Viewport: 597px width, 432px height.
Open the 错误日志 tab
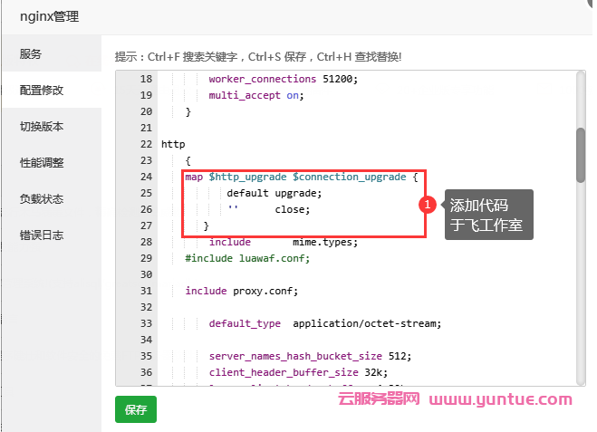point(42,235)
